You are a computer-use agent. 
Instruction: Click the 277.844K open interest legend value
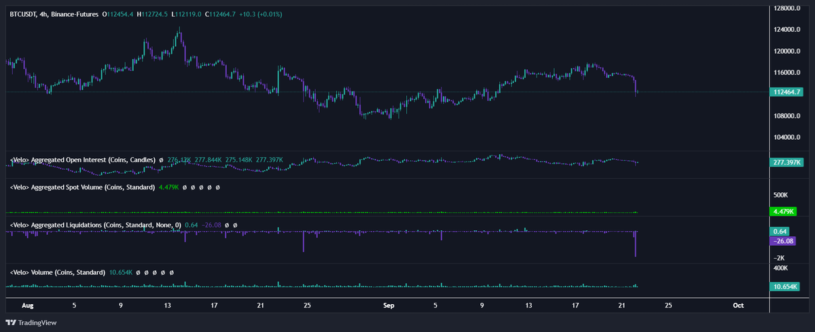point(208,160)
